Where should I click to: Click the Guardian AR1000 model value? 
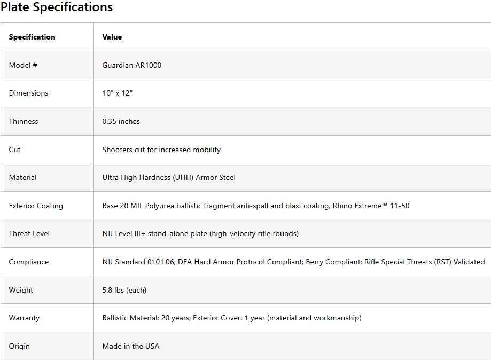132,65
